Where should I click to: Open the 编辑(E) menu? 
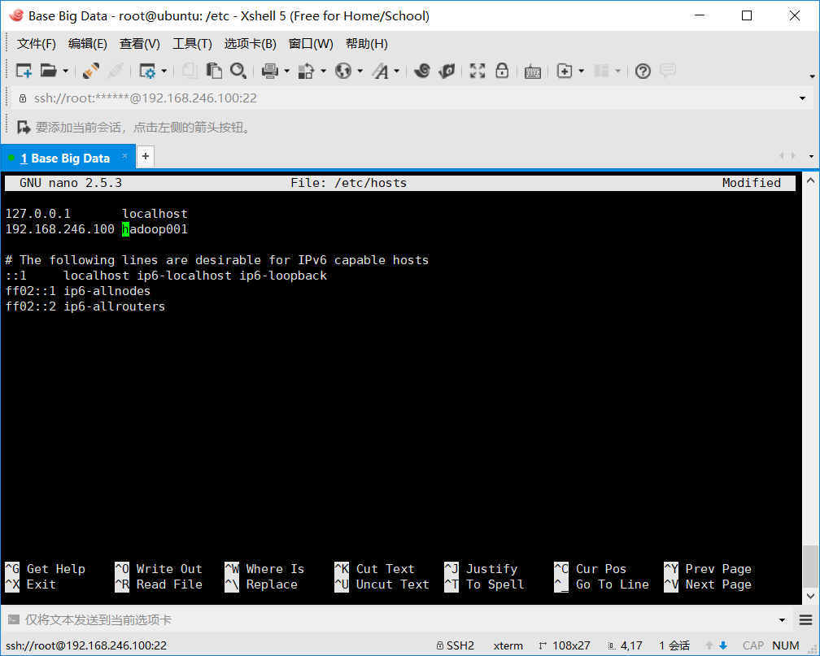pyautogui.click(x=87, y=43)
